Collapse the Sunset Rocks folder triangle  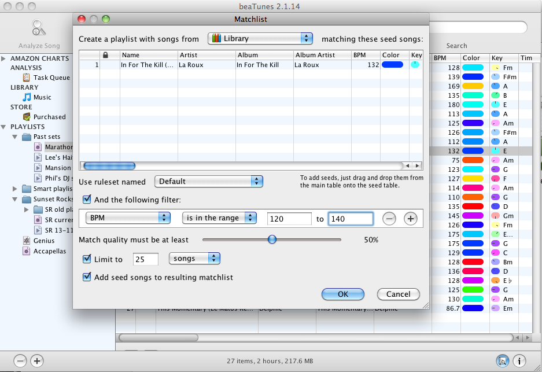(x=15, y=199)
